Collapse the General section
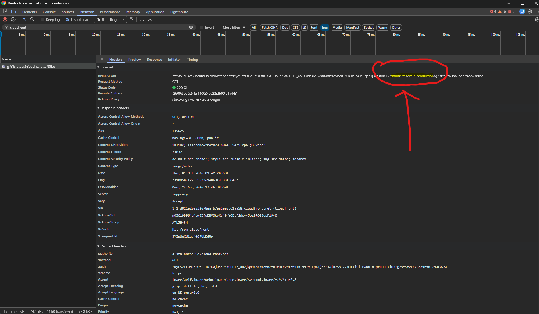Screen dimensions: 539x314 (x=98, y=67)
